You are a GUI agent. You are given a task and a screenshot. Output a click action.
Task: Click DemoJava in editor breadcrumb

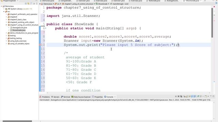pyautogui.click(x=48, y=4)
